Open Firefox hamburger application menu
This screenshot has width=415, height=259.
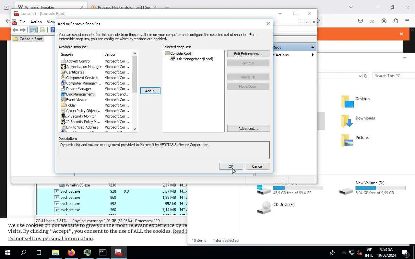pyautogui.click(x=407, y=21)
